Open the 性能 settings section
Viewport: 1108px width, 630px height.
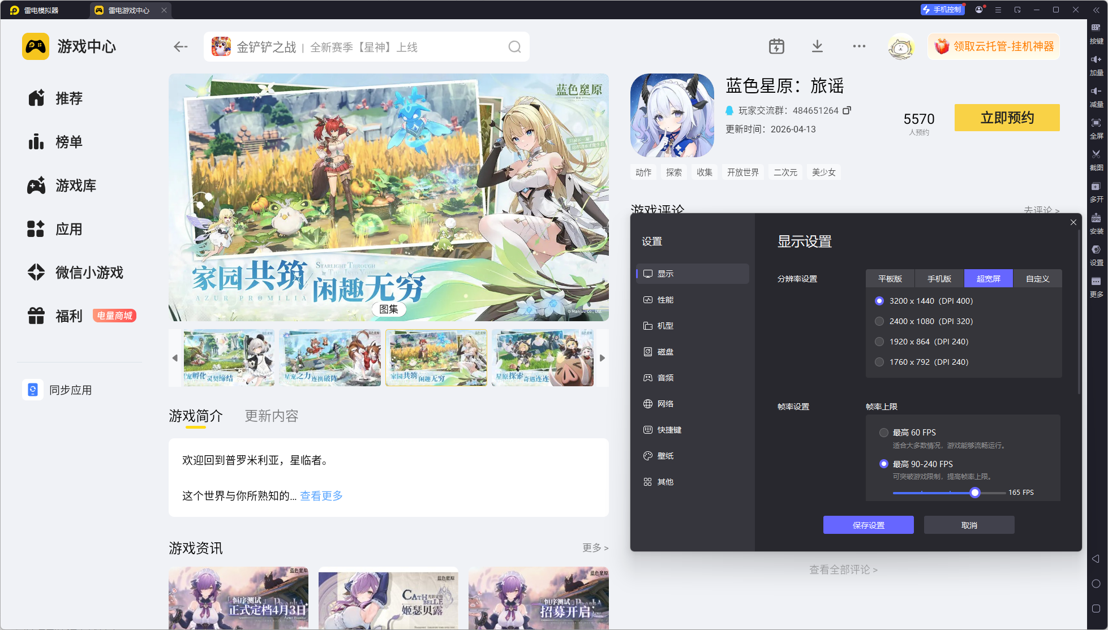coord(665,300)
